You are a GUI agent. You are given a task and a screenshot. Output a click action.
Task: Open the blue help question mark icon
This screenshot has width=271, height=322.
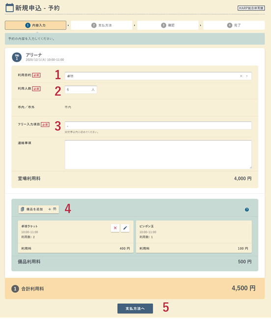pyautogui.click(x=247, y=210)
